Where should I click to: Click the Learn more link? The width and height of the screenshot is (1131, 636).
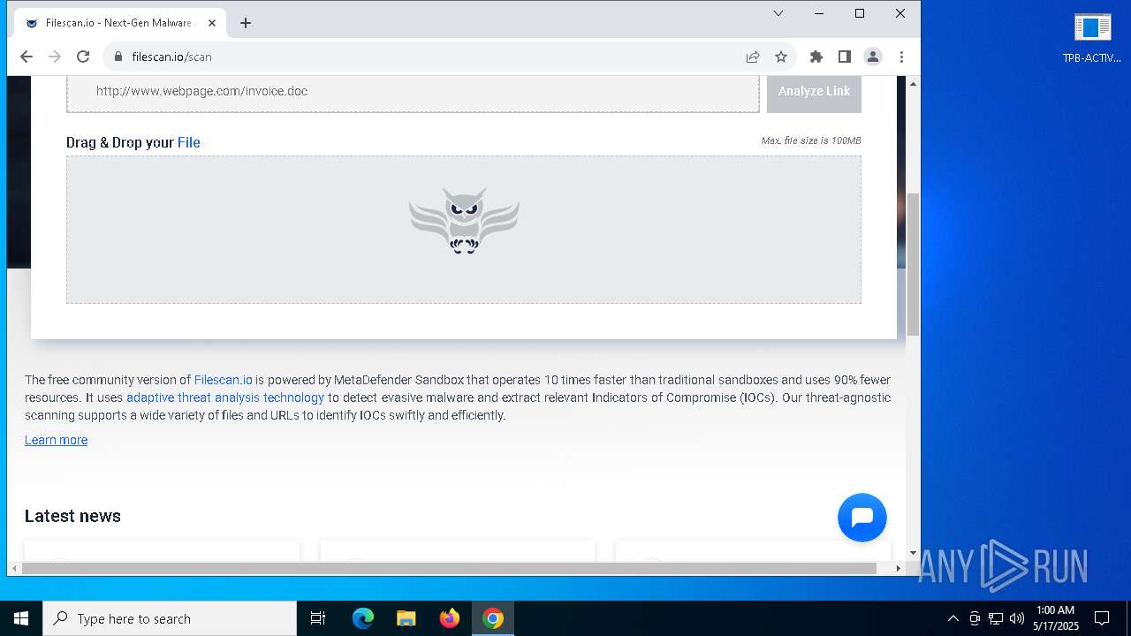pos(56,440)
